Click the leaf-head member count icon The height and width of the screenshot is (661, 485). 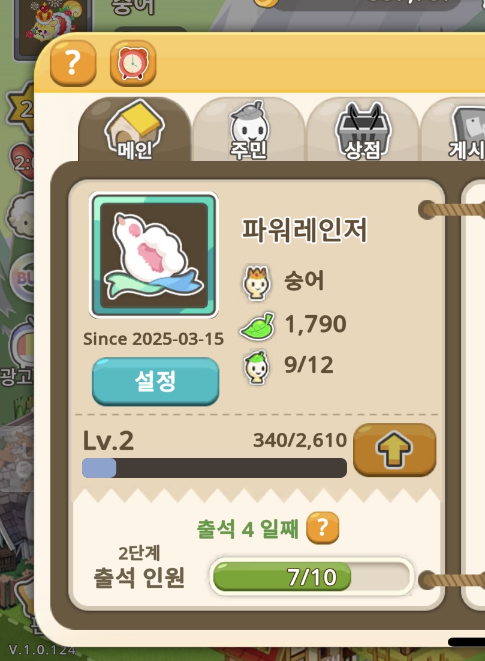click(x=257, y=366)
